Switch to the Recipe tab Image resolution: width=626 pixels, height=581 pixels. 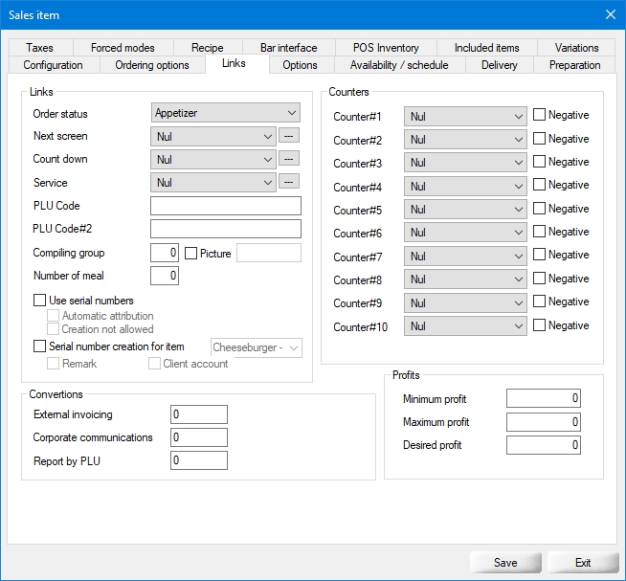[x=207, y=48]
